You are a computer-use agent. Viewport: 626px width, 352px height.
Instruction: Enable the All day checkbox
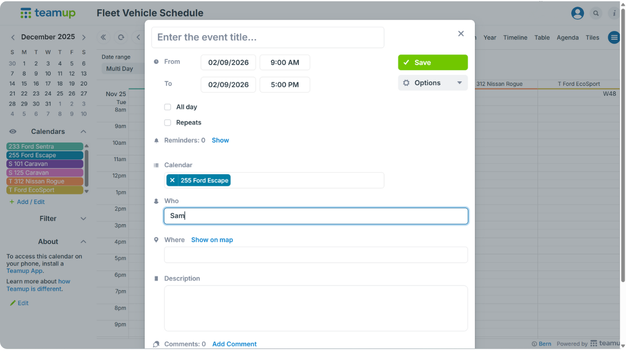[x=168, y=107]
